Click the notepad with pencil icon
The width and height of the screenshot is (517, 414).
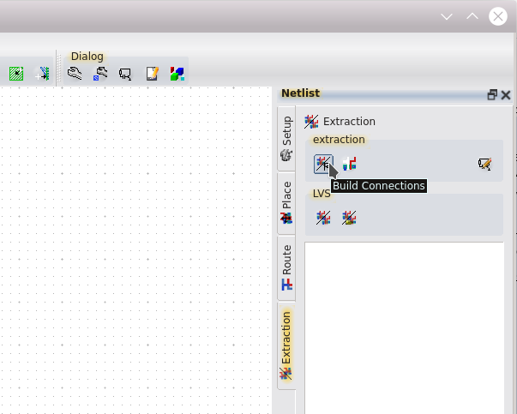tap(152, 74)
